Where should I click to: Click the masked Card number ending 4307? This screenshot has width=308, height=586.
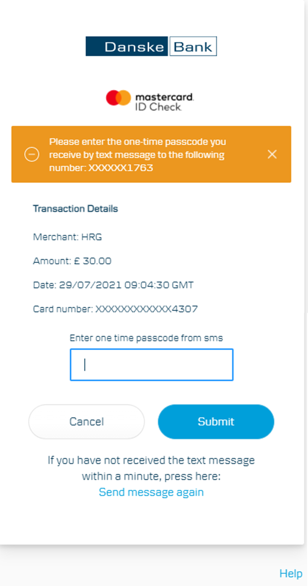tap(116, 309)
